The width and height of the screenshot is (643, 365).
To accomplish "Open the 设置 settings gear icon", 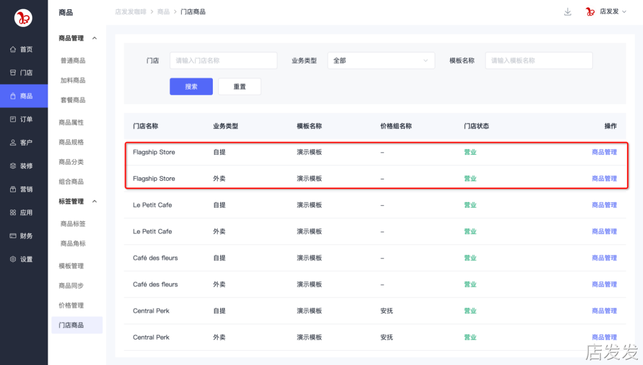I will click(13, 259).
